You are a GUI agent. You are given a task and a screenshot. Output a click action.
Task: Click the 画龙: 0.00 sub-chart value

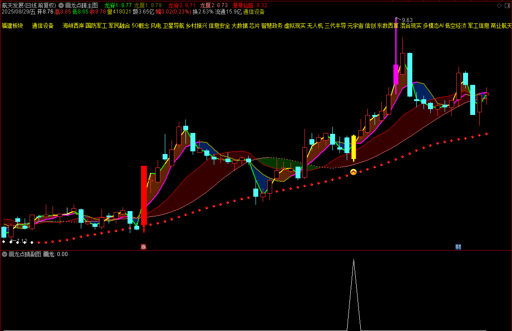click(56, 254)
